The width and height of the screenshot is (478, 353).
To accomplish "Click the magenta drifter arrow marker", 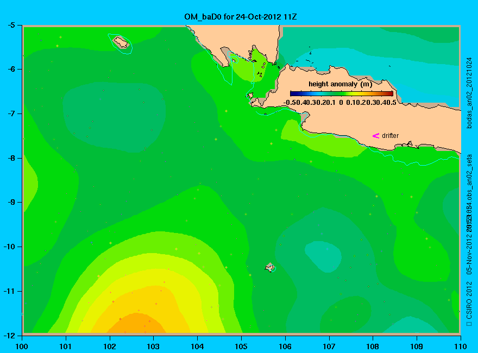I will pos(376,136).
